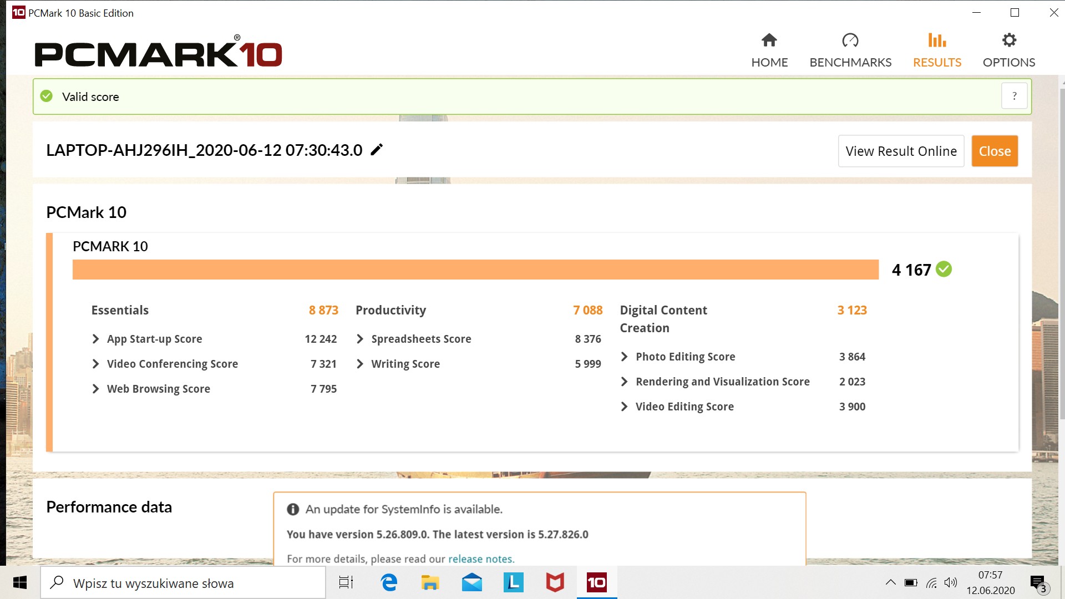
Task: Open the clock and date flyout
Action: coord(991,582)
